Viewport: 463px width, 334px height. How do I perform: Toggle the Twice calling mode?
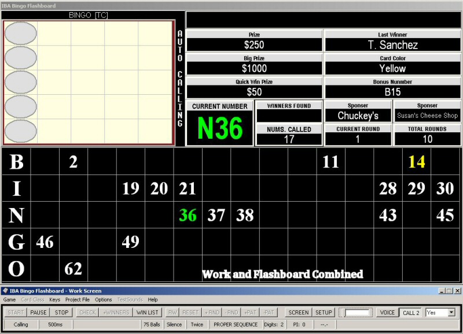tap(197, 324)
